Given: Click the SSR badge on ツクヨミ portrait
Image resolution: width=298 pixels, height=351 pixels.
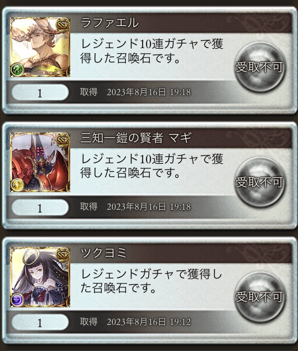Looking at the screenshot, I should point(62,255).
